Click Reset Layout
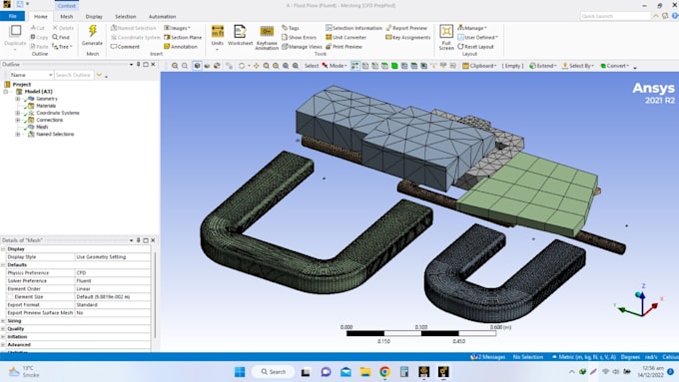679x382 pixels. (475, 46)
